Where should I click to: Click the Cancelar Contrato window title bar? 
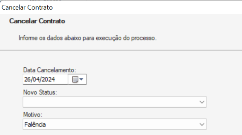pyautogui.click(x=121, y=7)
